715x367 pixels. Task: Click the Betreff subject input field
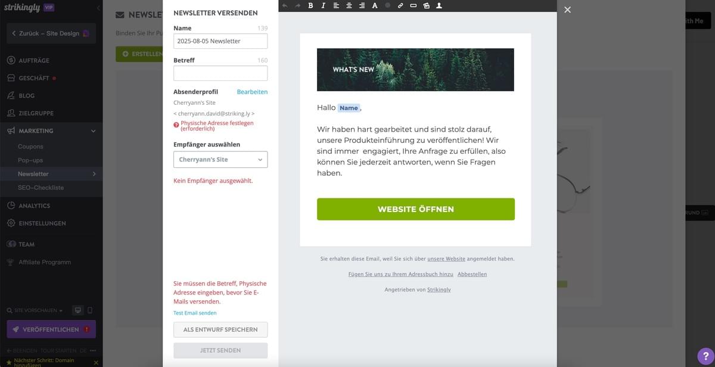[220, 73]
